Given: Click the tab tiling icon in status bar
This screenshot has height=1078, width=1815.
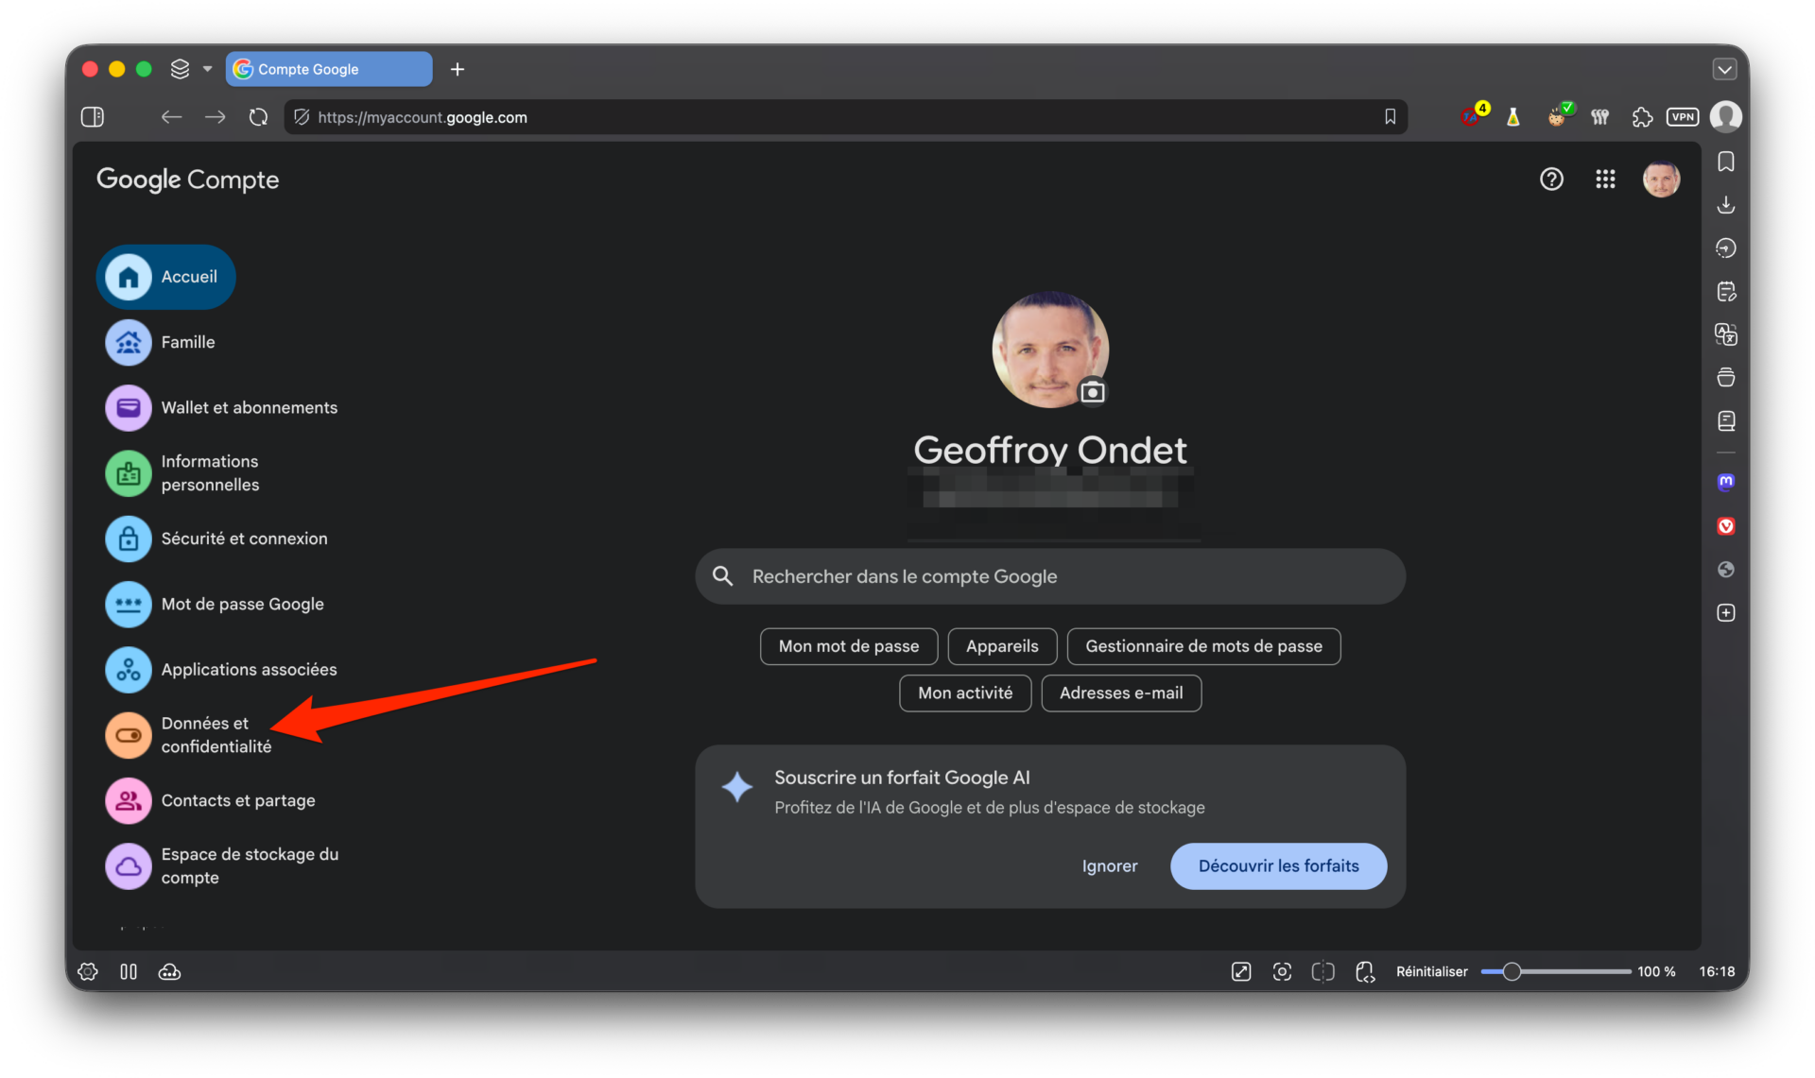Looking at the screenshot, I should click(x=1323, y=971).
